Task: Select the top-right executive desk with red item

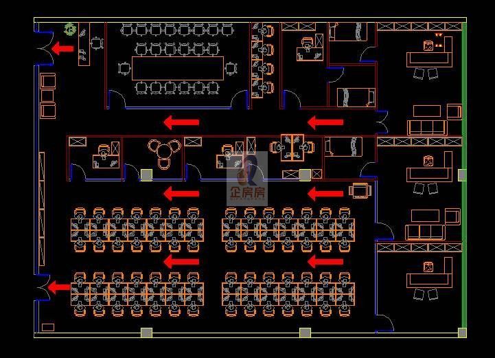Action: coord(434,51)
